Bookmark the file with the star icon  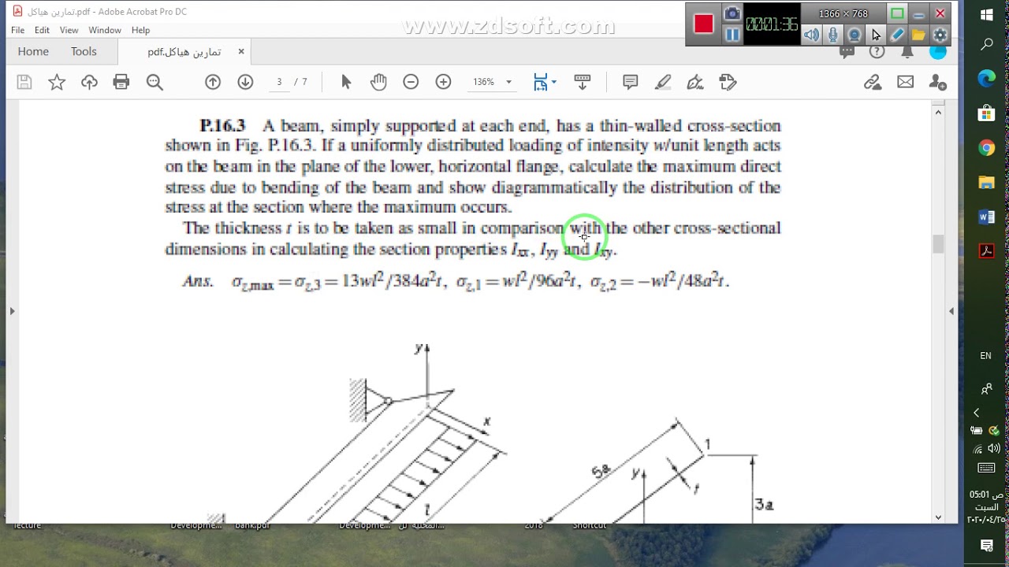click(x=57, y=82)
